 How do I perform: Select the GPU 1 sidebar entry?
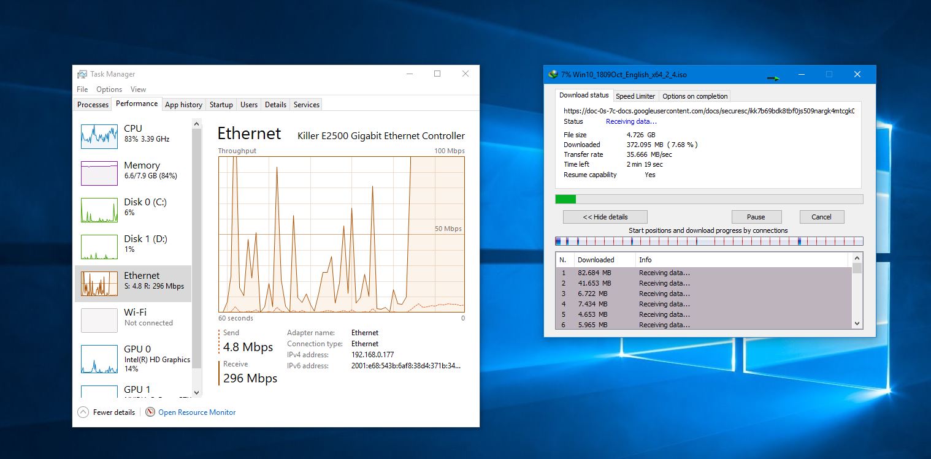(133, 390)
